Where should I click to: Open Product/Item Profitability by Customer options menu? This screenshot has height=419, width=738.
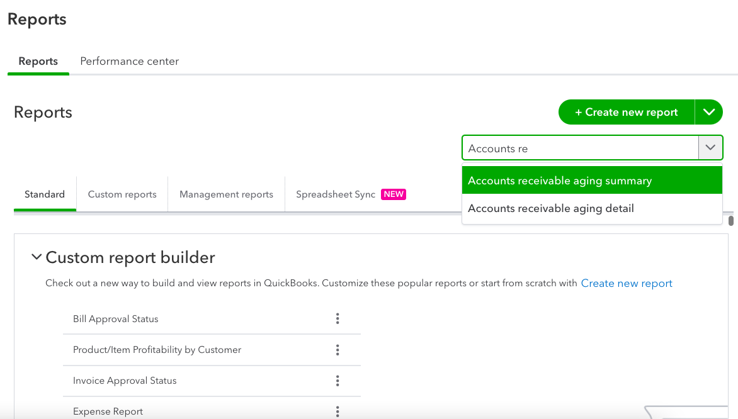338,350
